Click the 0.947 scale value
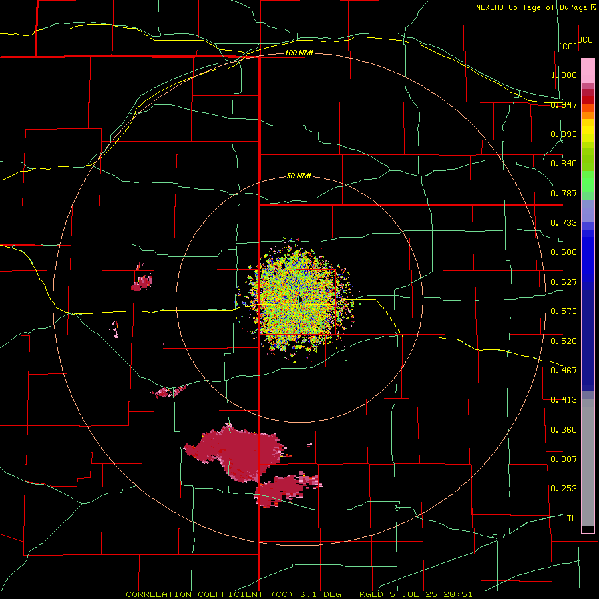Screen dimensions: 599x599 tap(564, 104)
